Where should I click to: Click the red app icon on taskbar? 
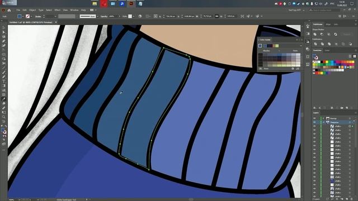pyautogui.click(x=104, y=4)
